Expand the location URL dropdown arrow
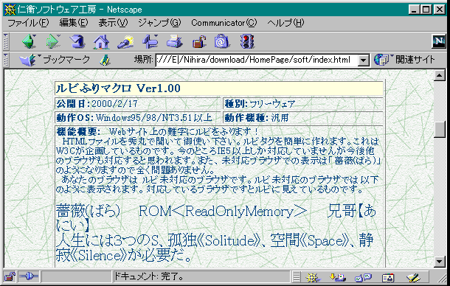Viewport: 450px width, 286px height. pyautogui.click(x=364, y=60)
